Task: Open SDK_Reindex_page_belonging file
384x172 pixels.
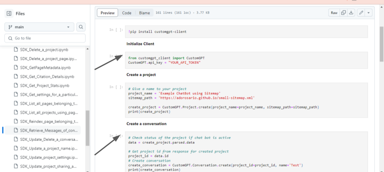Action: click(49, 121)
